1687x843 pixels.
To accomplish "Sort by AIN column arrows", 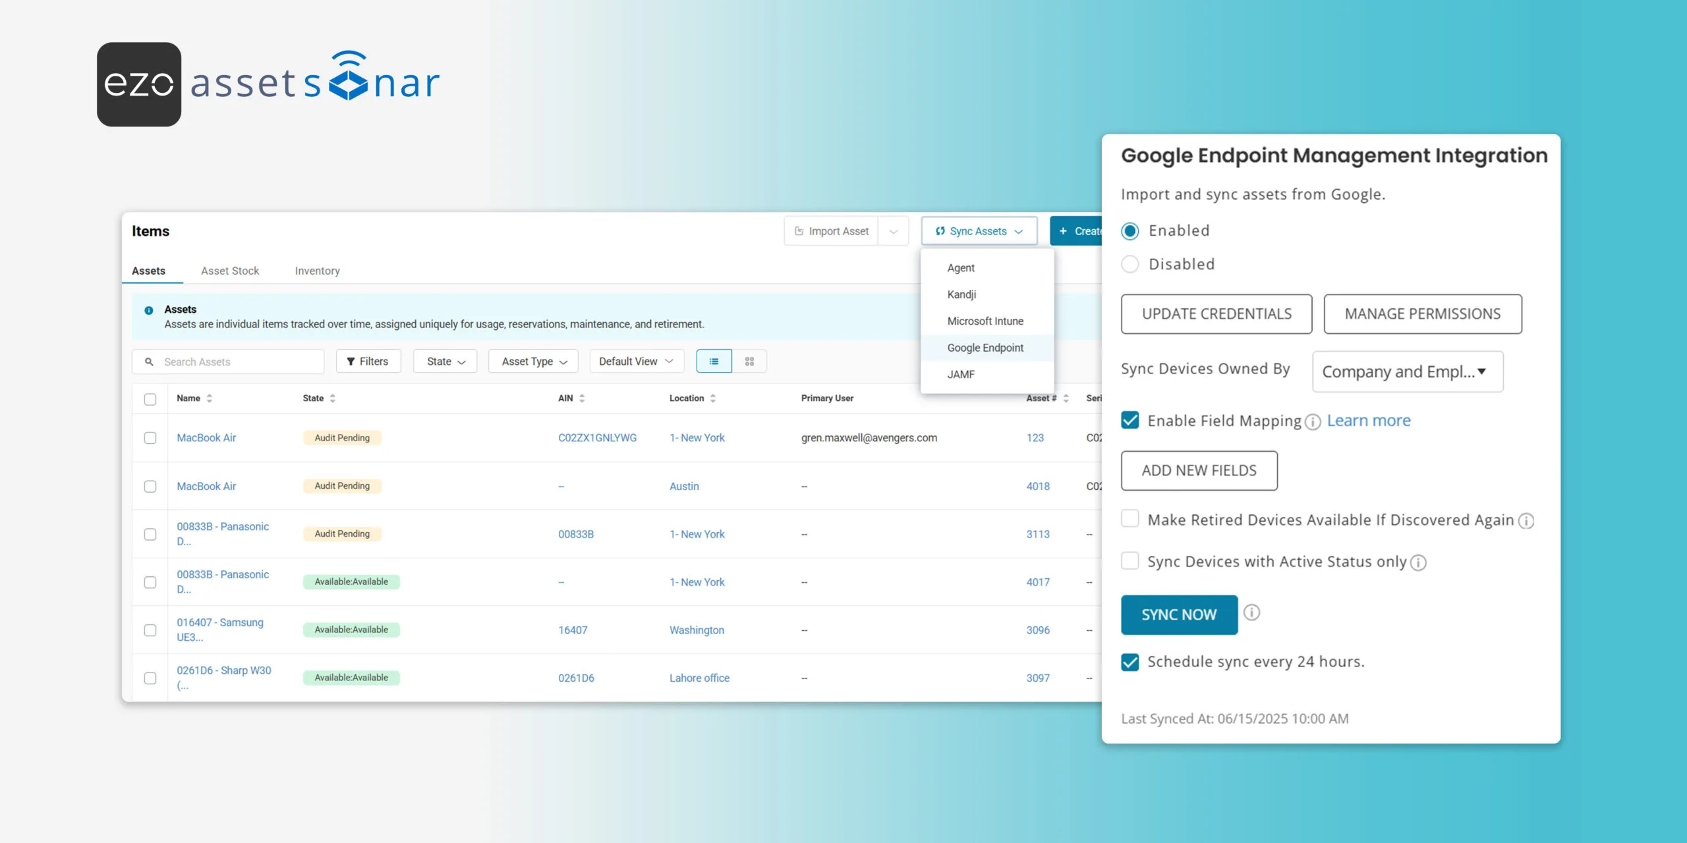I will tap(582, 398).
